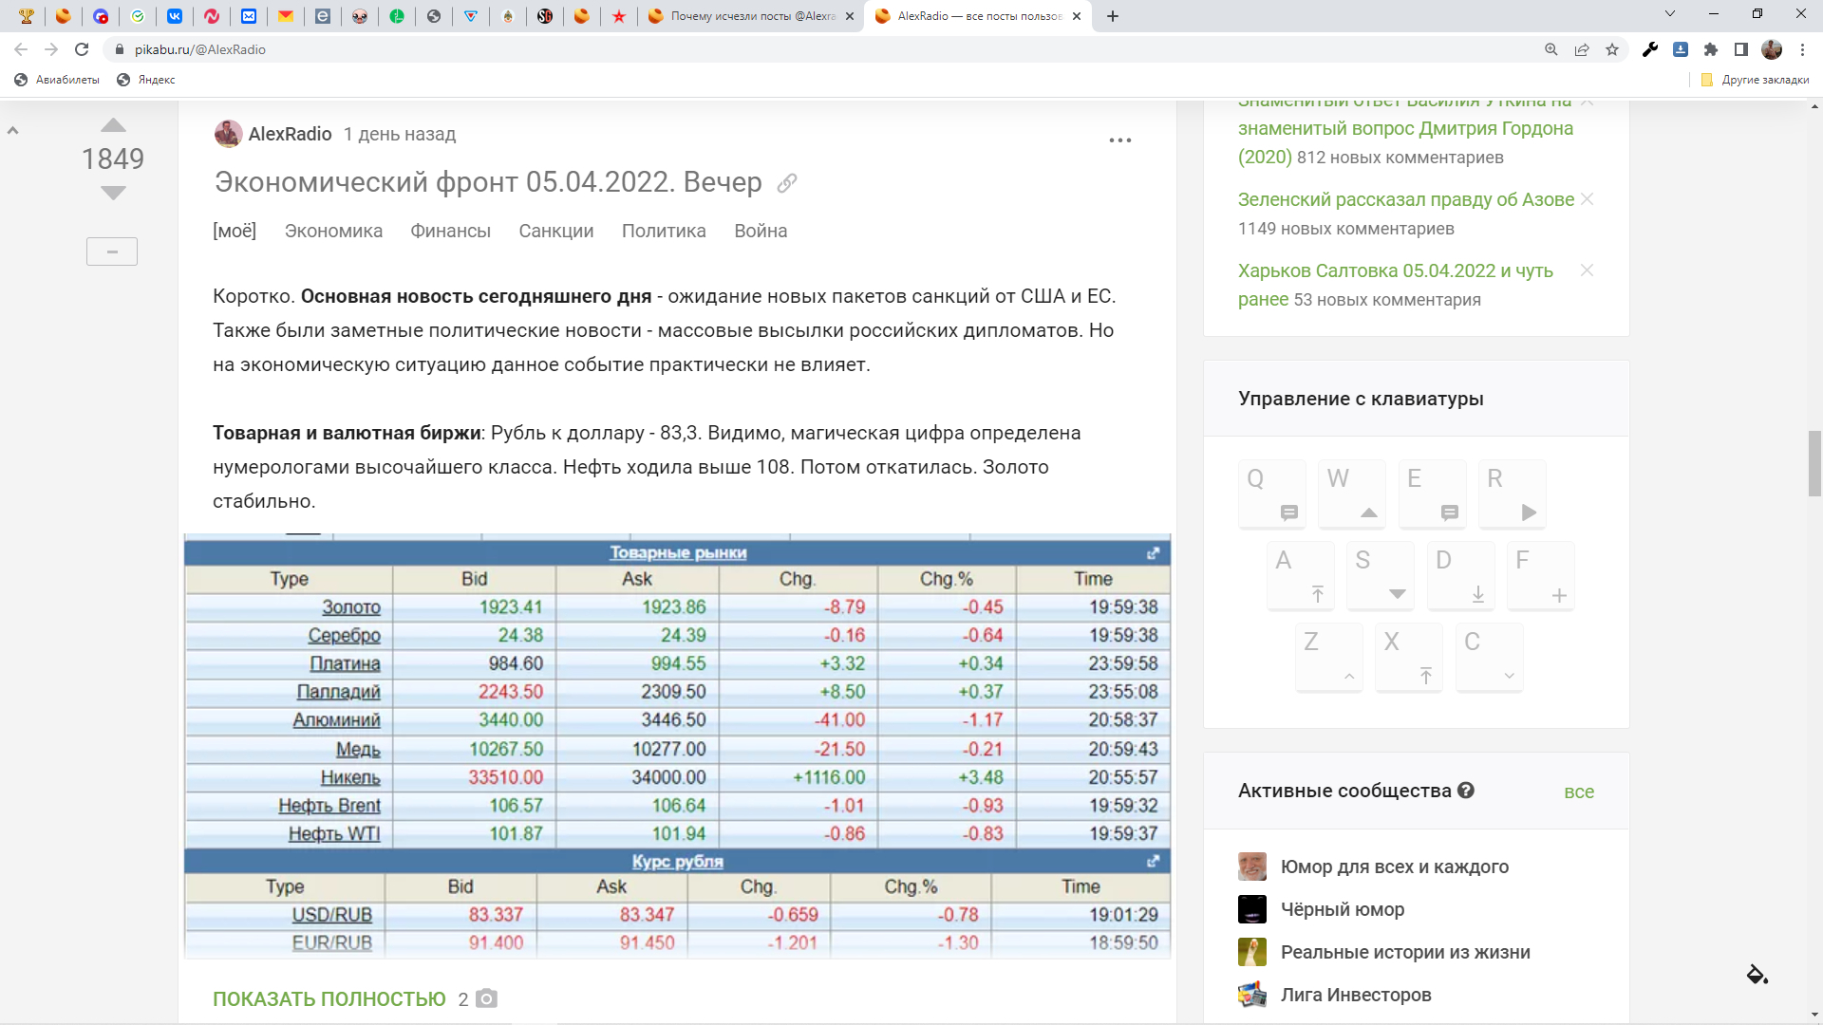Dismiss the Харьков Салтовка 05.04.2022 notification
Image resolution: width=1823 pixels, height=1025 pixels.
coord(1587,270)
